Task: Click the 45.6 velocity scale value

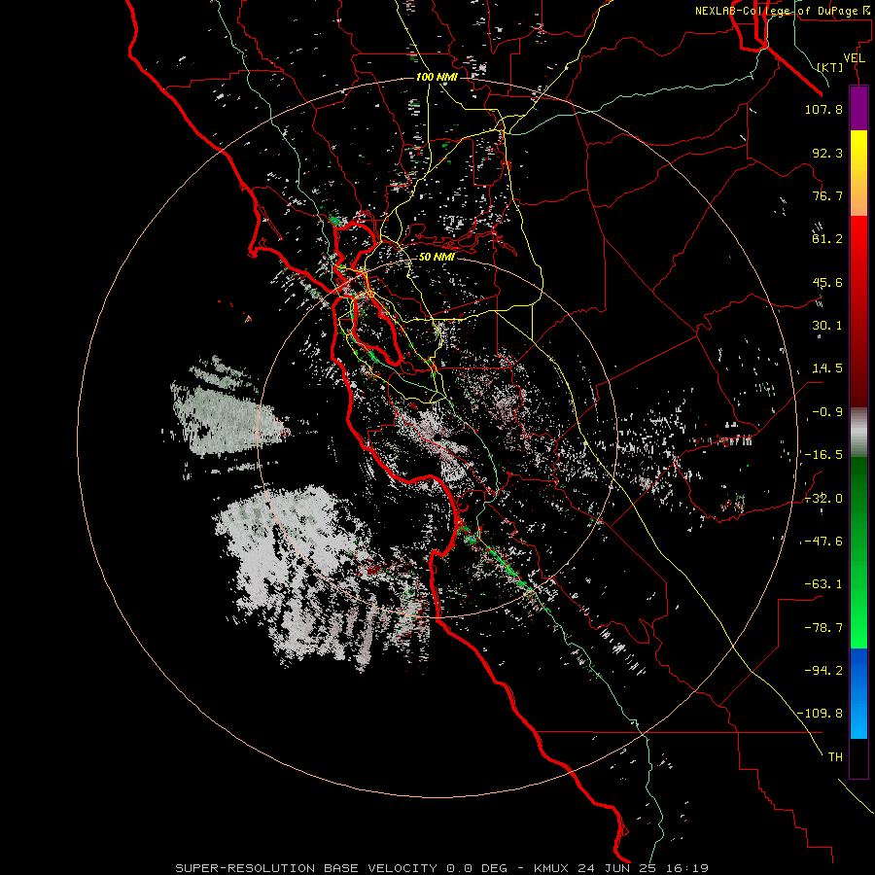Action: [x=827, y=282]
